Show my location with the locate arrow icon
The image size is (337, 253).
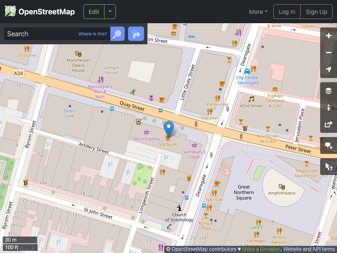tap(328, 70)
